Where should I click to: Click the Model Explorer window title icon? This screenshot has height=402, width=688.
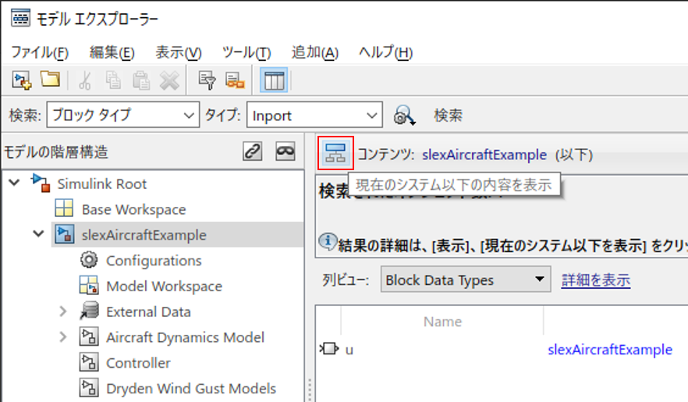tap(20, 19)
